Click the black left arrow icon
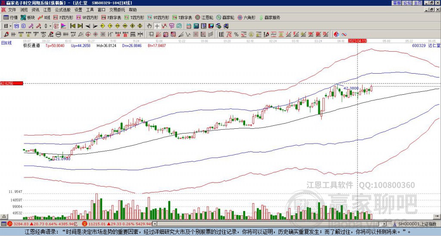 tap(88, 26)
